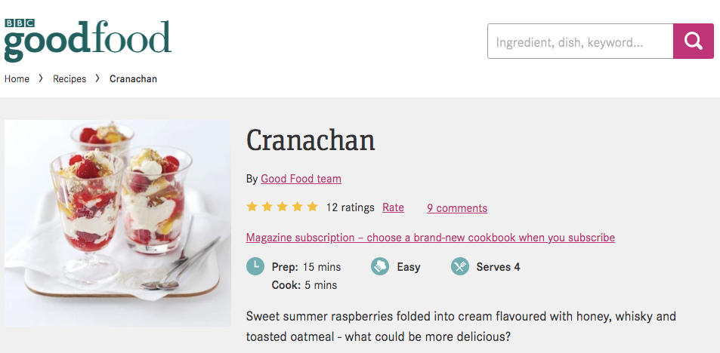Go to Home in the breadcrumb
Screen dimensions: 720x353
pyautogui.click(x=17, y=78)
